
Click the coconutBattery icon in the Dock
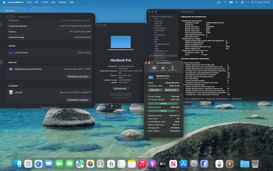point(230,164)
